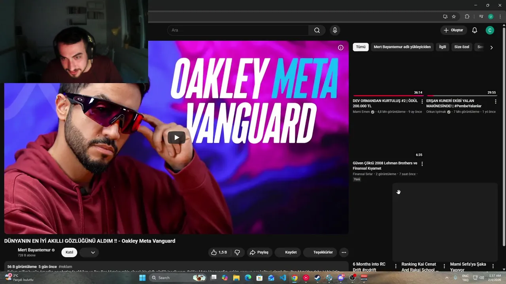The width and height of the screenshot is (506, 284).
Task: Open options for 6 Months into RC Drift
Action: [x=396, y=266]
